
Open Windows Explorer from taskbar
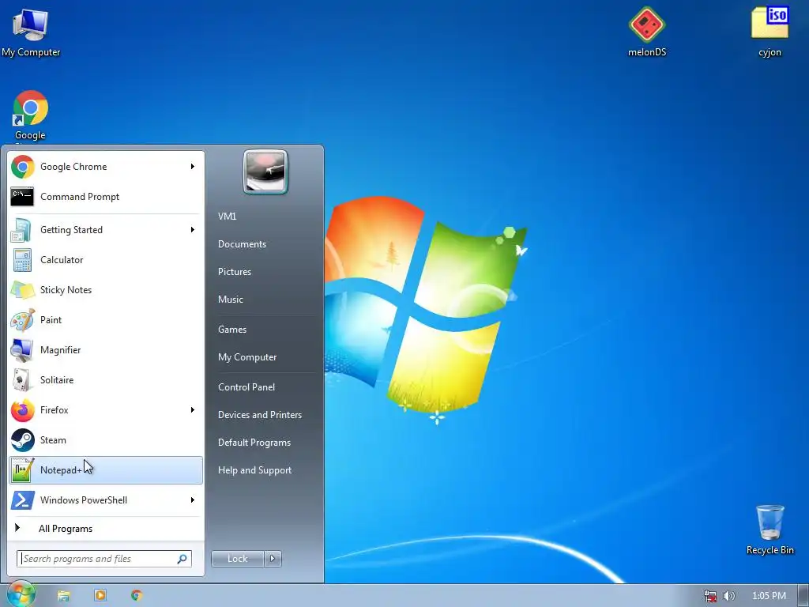pos(63,596)
